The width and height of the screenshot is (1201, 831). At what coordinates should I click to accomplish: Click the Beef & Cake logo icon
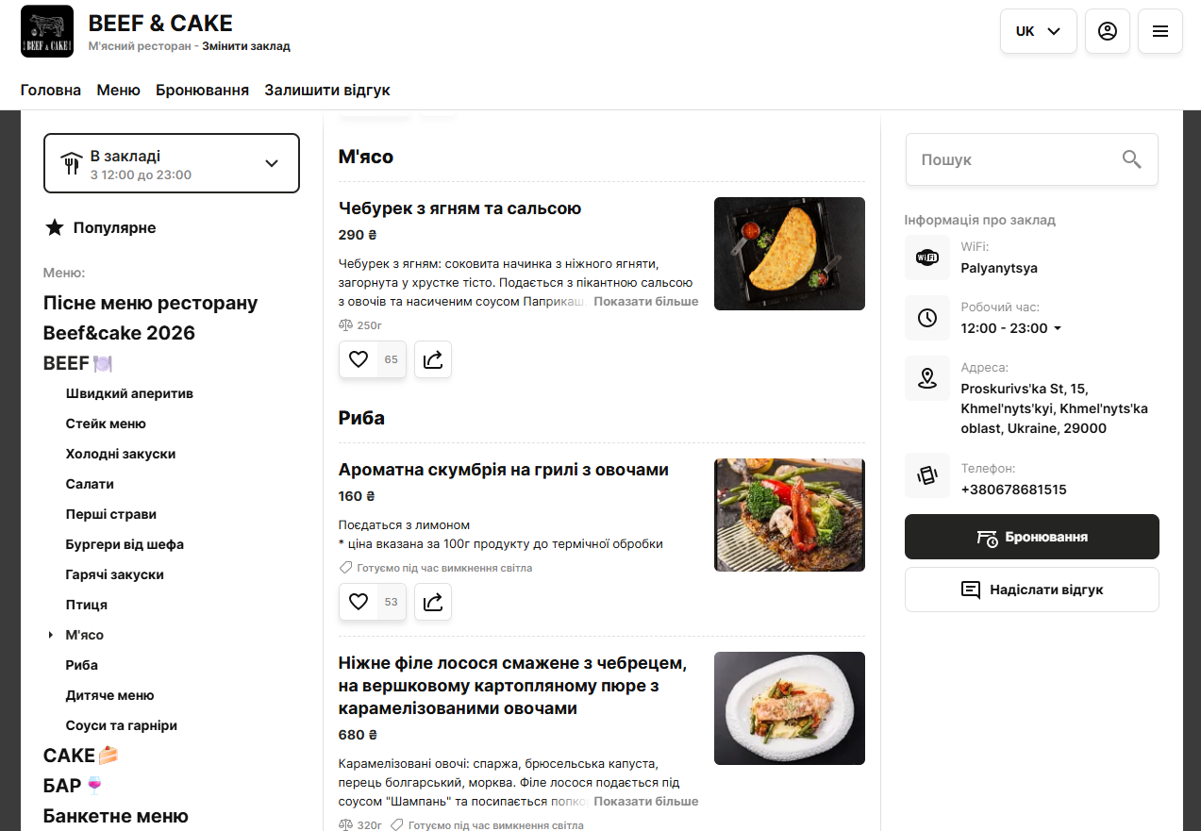(46, 31)
